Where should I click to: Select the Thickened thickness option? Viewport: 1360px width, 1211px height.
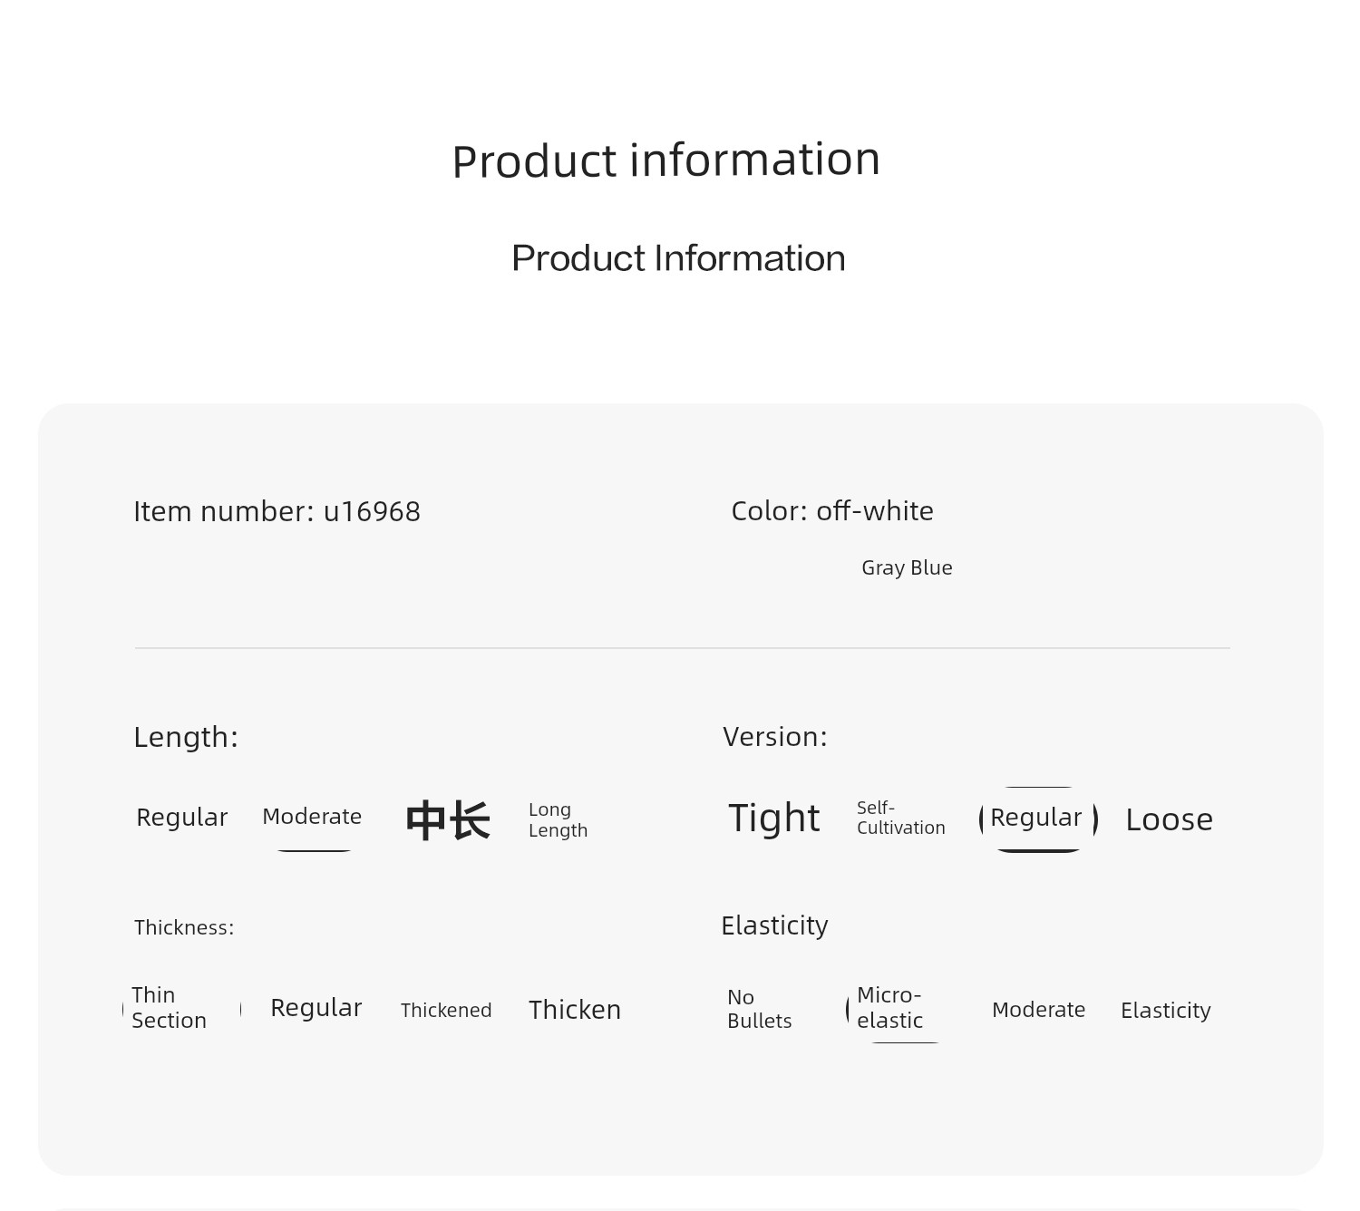coord(446,1010)
